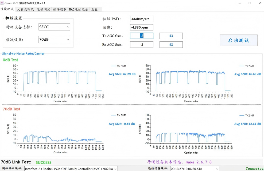The height and width of the screenshot is (171, 264).
Task: Click the 70dB RX SNR chart area
Action: point(60,129)
